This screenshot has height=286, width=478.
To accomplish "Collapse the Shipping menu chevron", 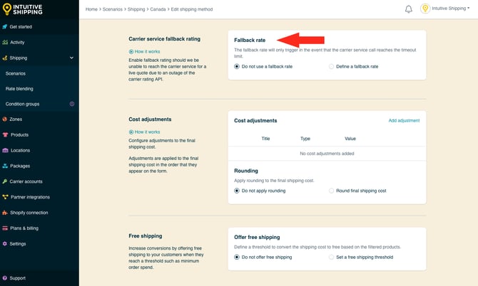I will pyautogui.click(x=71, y=58).
